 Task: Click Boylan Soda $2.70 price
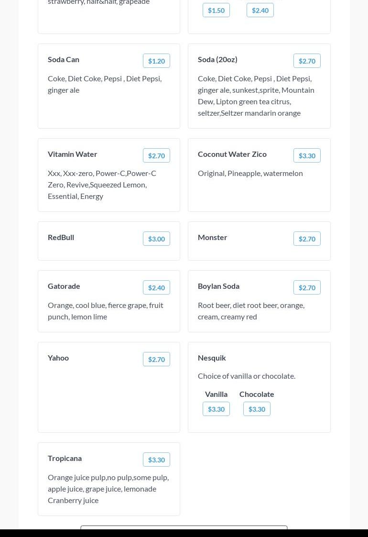tap(307, 287)
